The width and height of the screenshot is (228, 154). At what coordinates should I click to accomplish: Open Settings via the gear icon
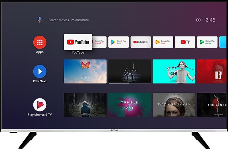pos(198,20)
